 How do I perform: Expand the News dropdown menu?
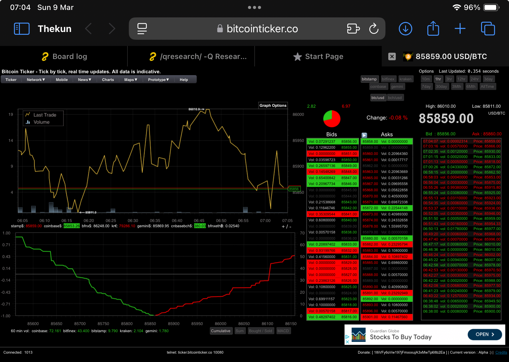point(84,80)
